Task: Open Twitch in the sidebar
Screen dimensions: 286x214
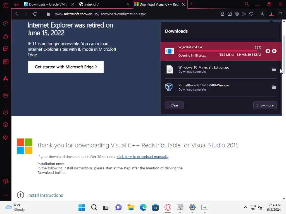Action: point(6,48)
